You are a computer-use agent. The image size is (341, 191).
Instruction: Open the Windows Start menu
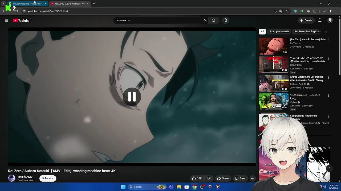pos(123,187)
